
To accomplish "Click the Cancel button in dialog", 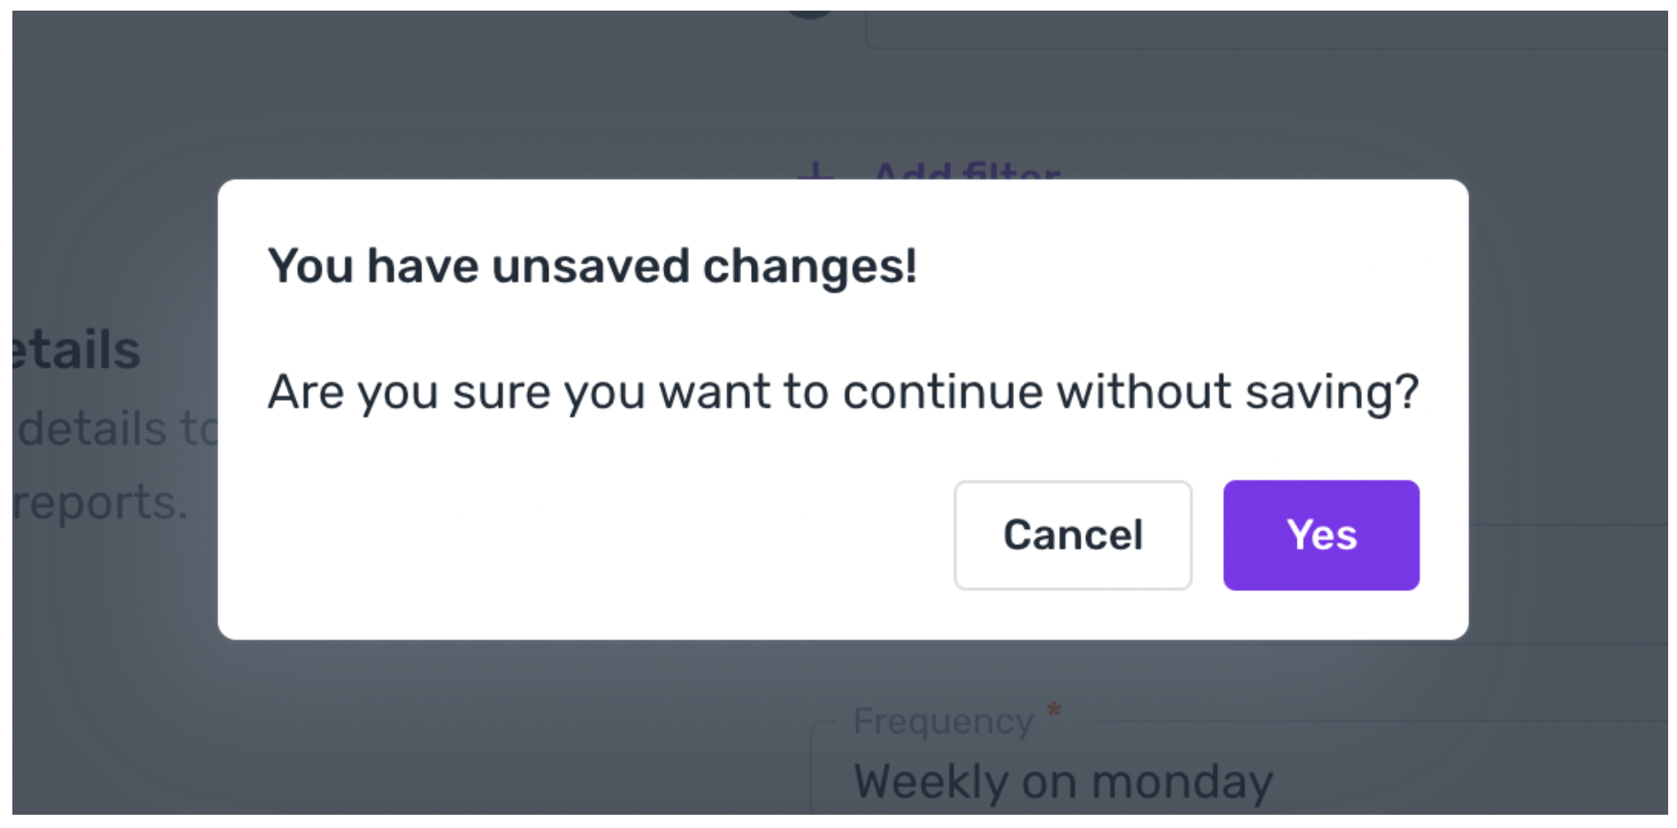I will click(x=1073, y=535).
